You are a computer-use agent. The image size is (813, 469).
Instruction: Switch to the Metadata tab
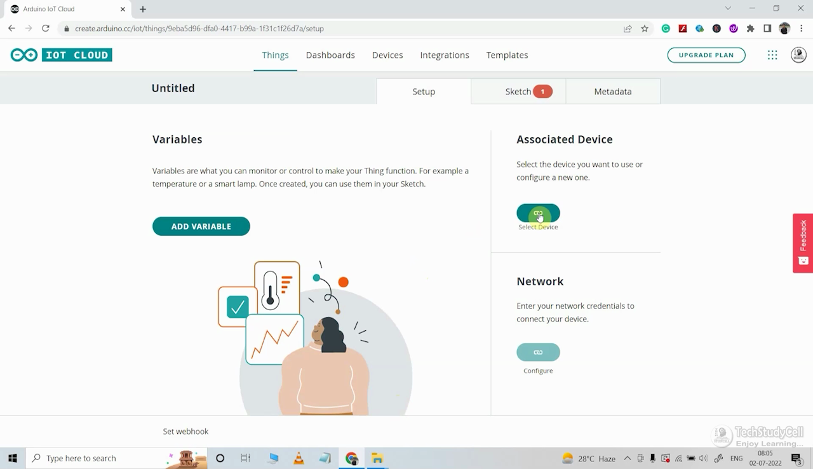tap(612, 91)
